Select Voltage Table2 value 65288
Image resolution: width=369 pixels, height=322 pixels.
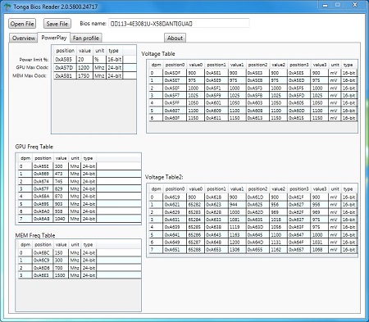point(195,249)
